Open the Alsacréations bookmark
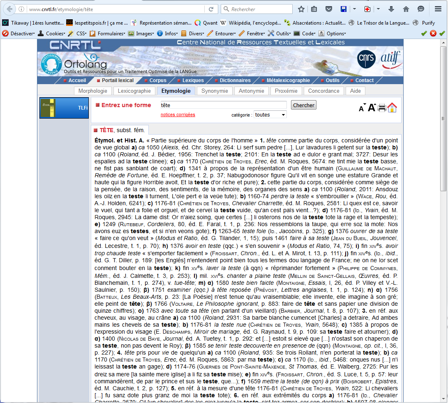Image resolution: width=448 pixels, height=403 pixels. click(315, 23)
